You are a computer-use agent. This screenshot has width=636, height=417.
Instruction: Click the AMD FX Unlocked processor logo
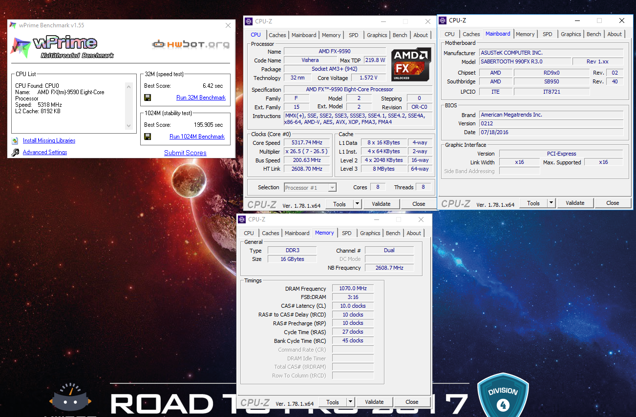411,64
